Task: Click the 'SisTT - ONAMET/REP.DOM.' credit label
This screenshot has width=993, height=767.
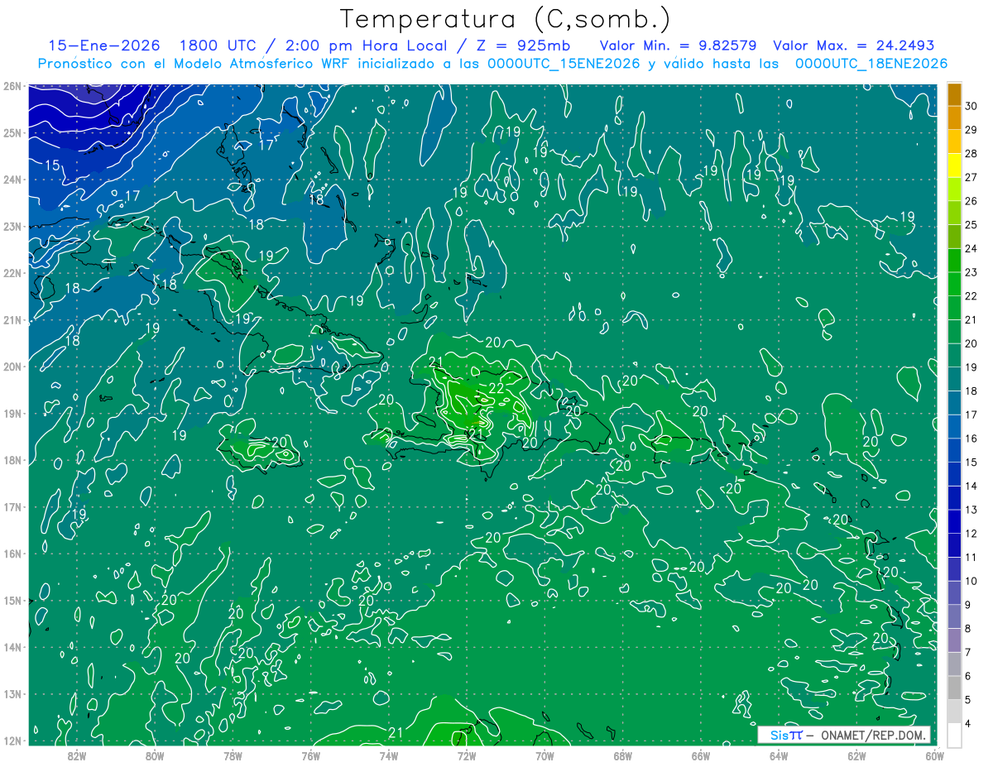Action: coord(845,735)
